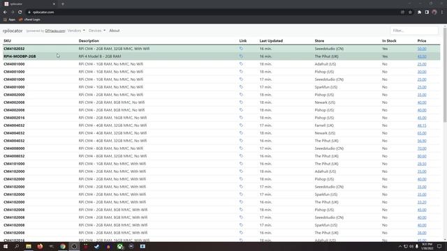Viewport: 447px width, 251px height.
Task: Close the rpilocator browser tab
Action: [54, 4]
